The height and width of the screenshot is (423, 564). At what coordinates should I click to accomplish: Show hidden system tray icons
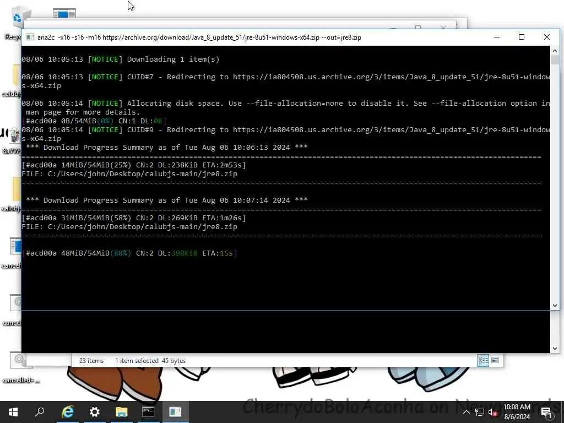coord(466,412)
